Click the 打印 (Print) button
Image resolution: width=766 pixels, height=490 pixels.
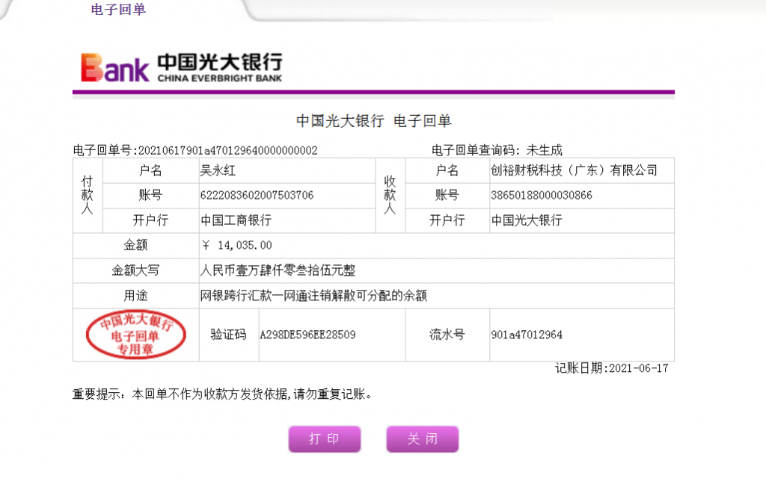325,438
